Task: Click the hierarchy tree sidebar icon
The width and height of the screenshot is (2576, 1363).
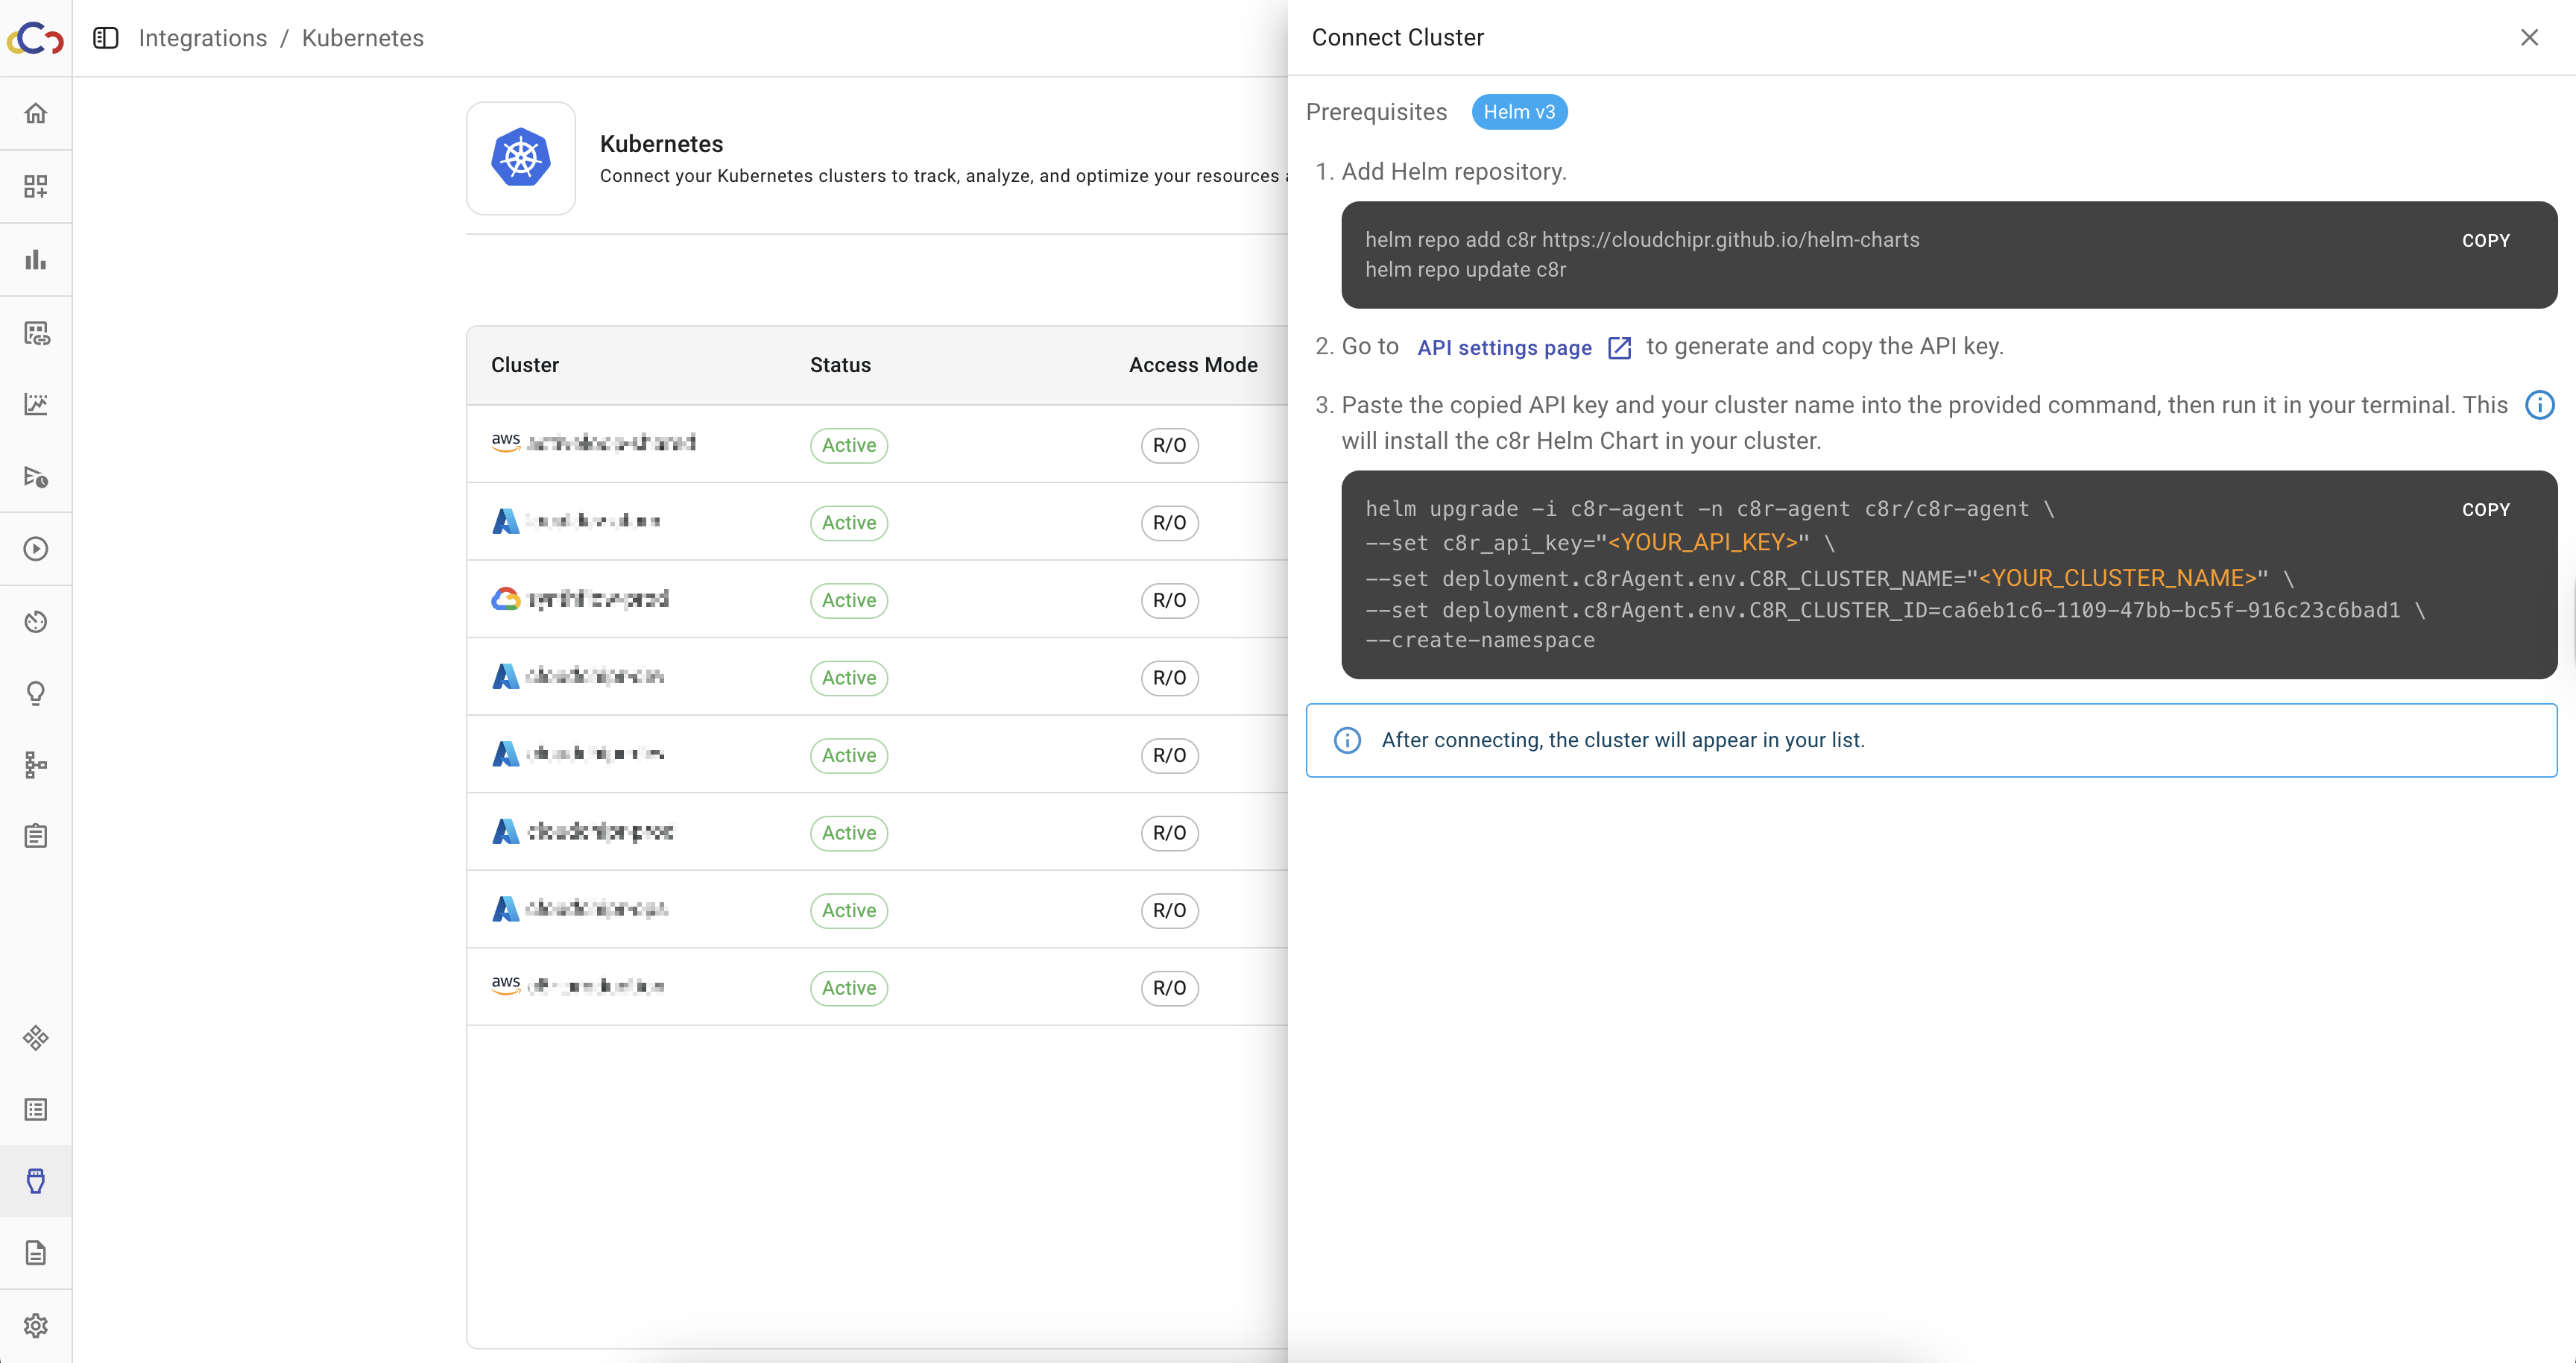Action: 36,765
